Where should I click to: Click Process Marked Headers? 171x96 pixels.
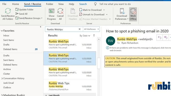pyautogui.click(x=93, y=19)
